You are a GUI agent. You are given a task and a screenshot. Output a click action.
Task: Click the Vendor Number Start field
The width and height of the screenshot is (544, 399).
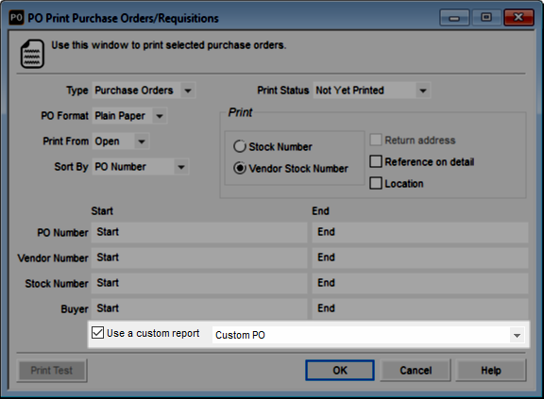[199, 258]
